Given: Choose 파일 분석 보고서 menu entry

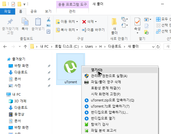Looking at the screenshot, I should (120, 130).
